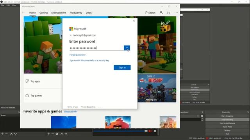This screenshot has height=140, width=250.
Task: Open OBS File menu
Action: click(3, 5)
